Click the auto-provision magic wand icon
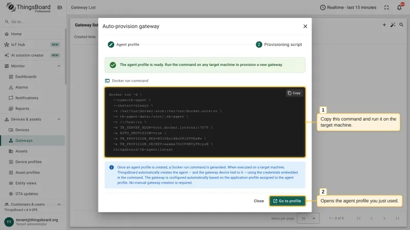 coord(393,25)
